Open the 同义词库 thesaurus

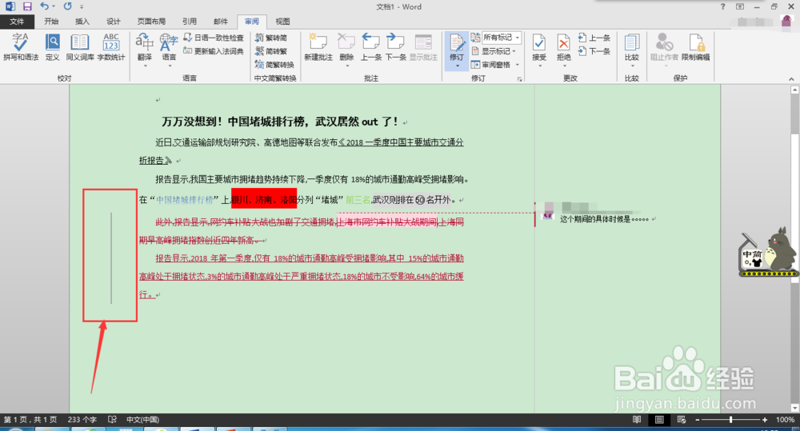click(80, 47)
